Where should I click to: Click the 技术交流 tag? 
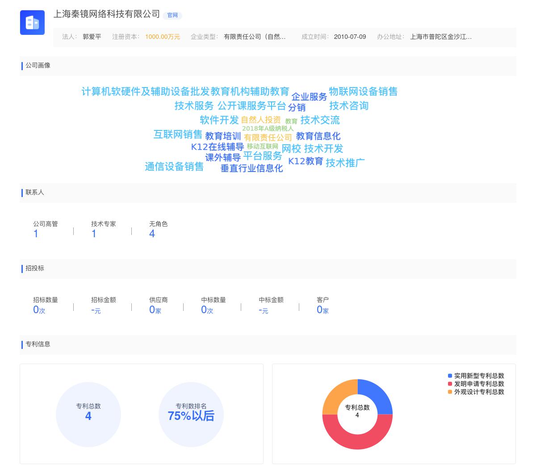320,120
